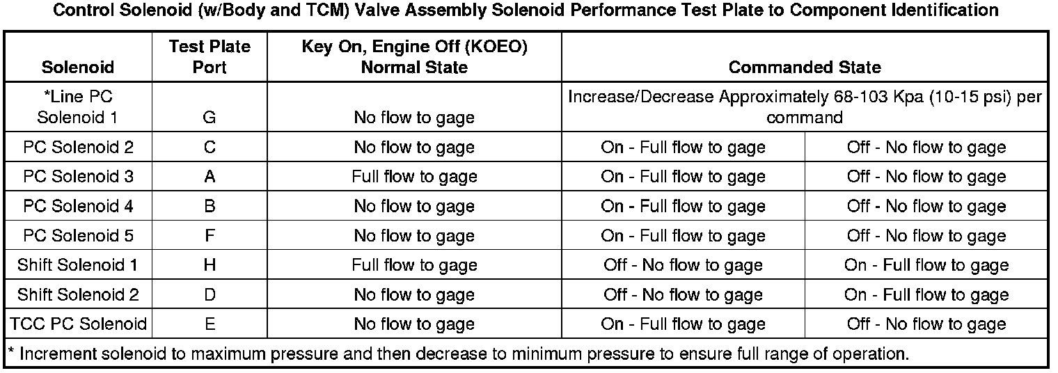Select the "PC Solenoid 3" row label
Viewport: 1058px width, 373px height.
point(78,177)
